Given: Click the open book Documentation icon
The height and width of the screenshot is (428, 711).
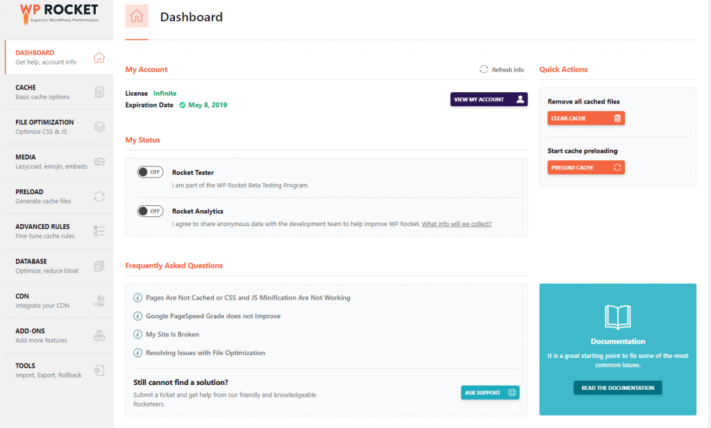Looking at the screenshot, I should [617, 316].
